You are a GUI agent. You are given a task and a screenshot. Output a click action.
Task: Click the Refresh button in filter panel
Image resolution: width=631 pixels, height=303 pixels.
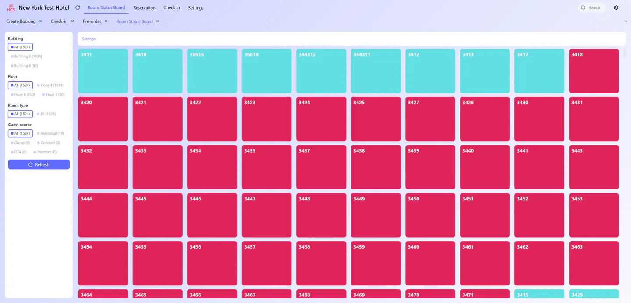[x=39, y=164]
